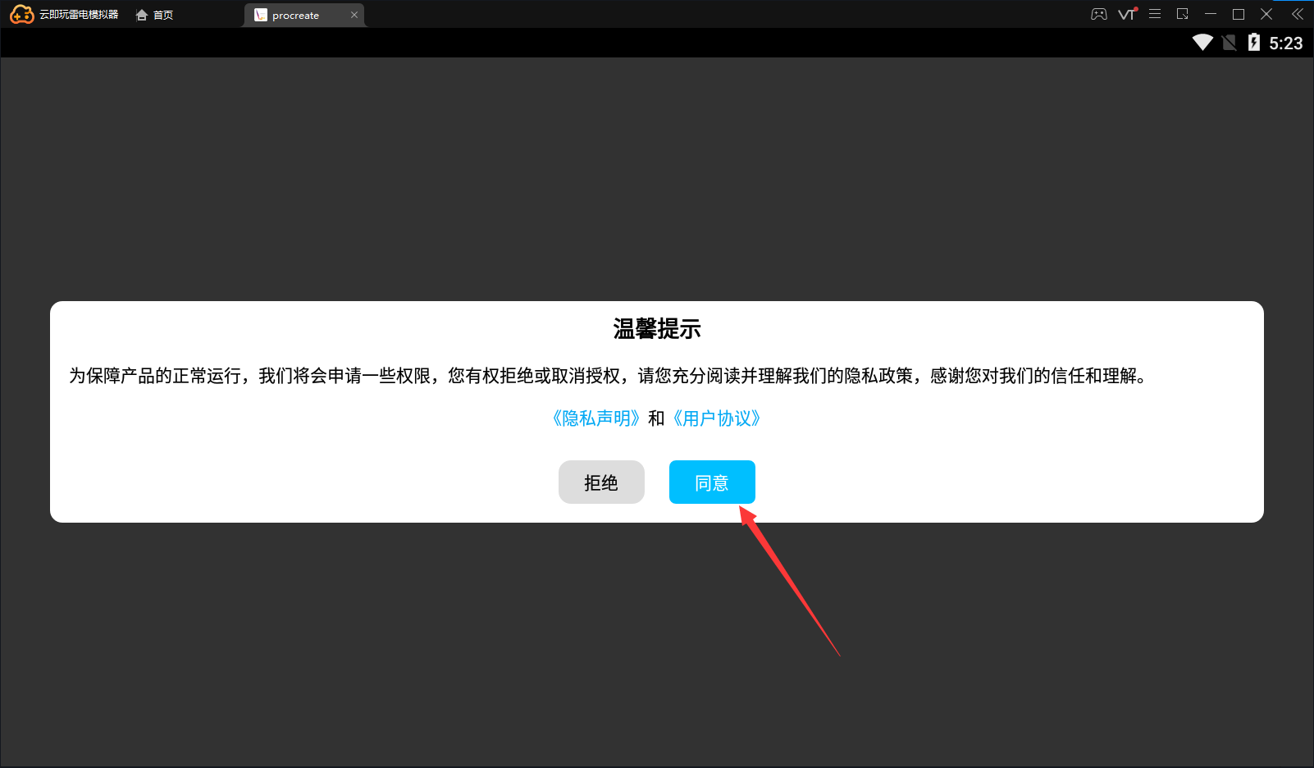Screen dimensions: 1314x768
Task: Click the 云即玩雷电模拟器 logo icon
Action: pos(22,15)
